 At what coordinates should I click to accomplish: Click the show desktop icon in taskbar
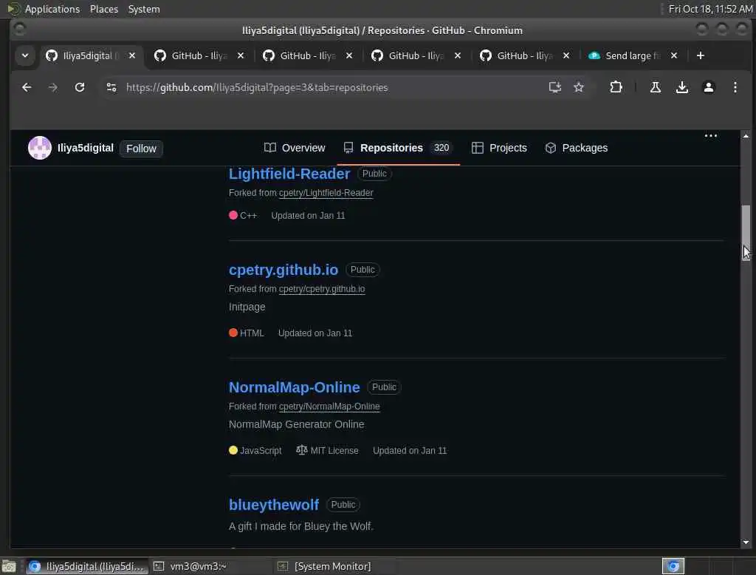tap(9, 566)
